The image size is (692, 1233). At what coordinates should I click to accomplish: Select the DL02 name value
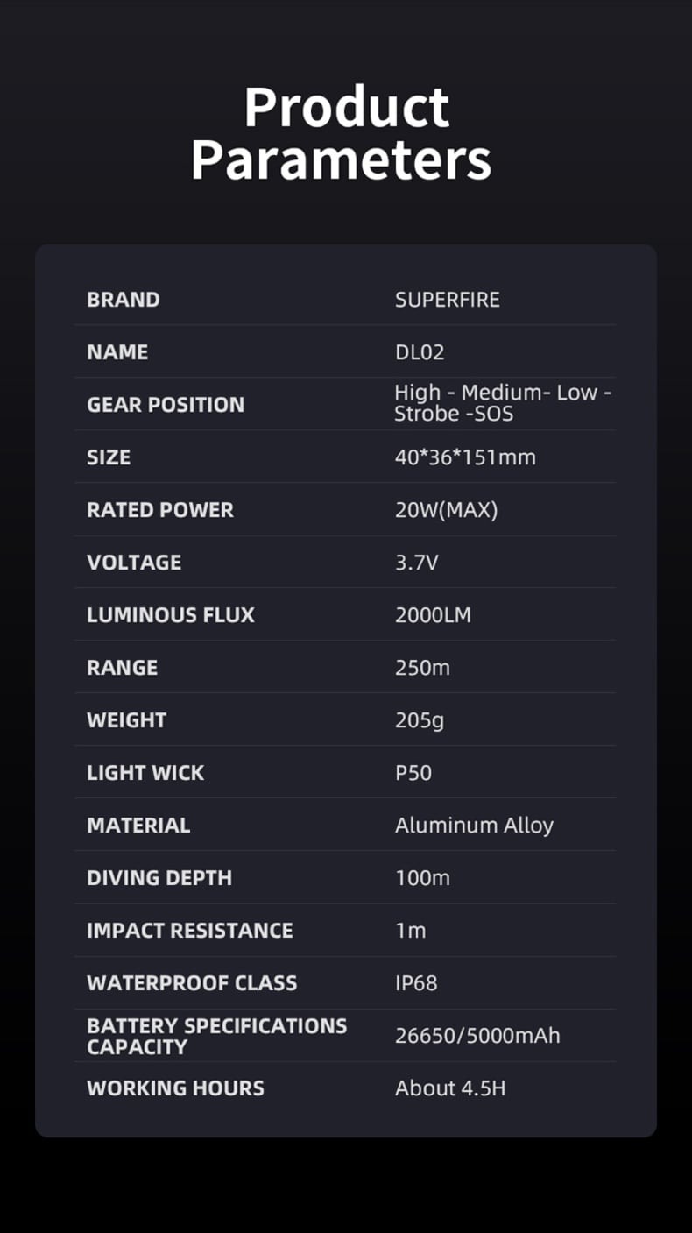click(420, 352)
